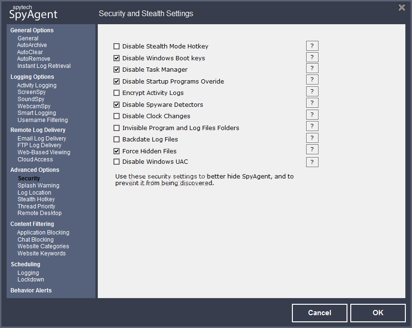
Task: Uncheck Disable Windows Boot keys
Action: click(x=116, y=58)
